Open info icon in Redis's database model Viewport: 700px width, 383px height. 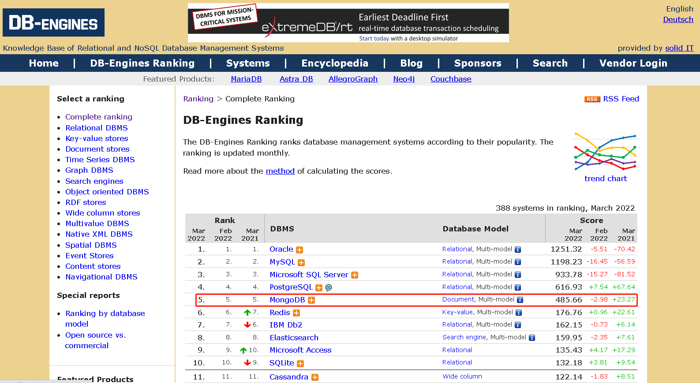pyautogui.click(x=519, y=312)
